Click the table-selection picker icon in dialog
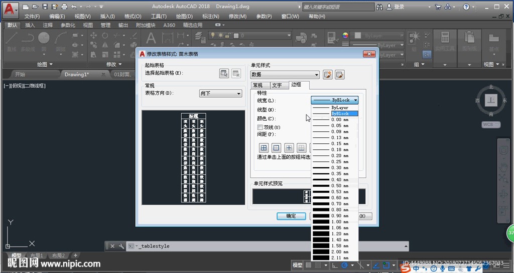Image resolution: width=514 pixels, height=273 pixels. [224, 73]
